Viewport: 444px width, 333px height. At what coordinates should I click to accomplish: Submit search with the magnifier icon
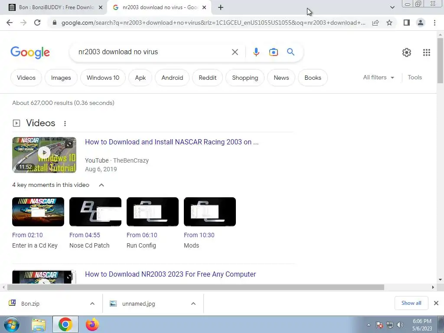point(291,52)
